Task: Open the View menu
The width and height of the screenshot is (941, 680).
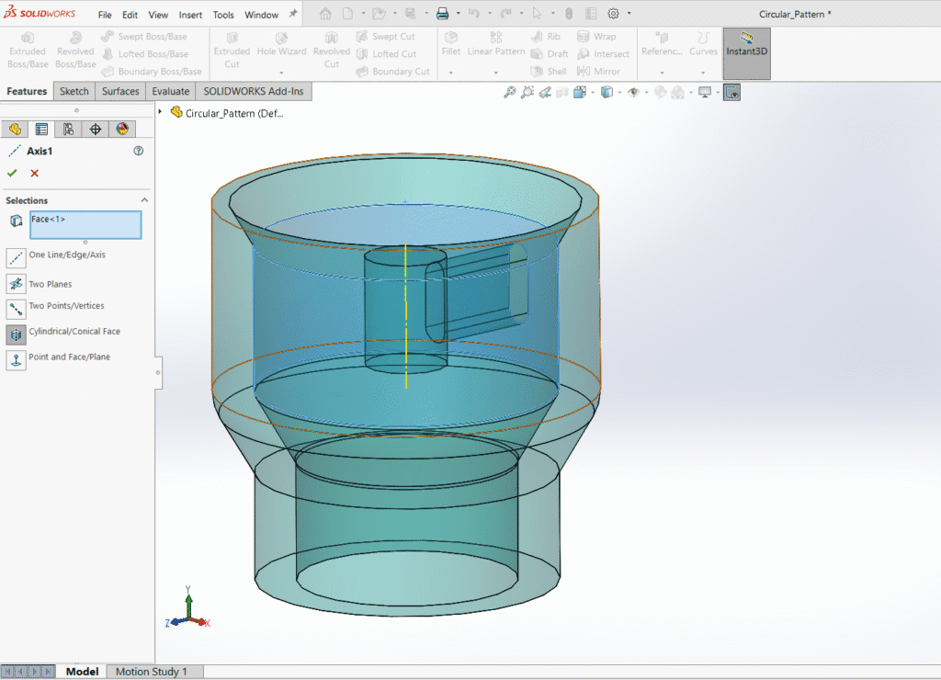Action: [158, 15]
